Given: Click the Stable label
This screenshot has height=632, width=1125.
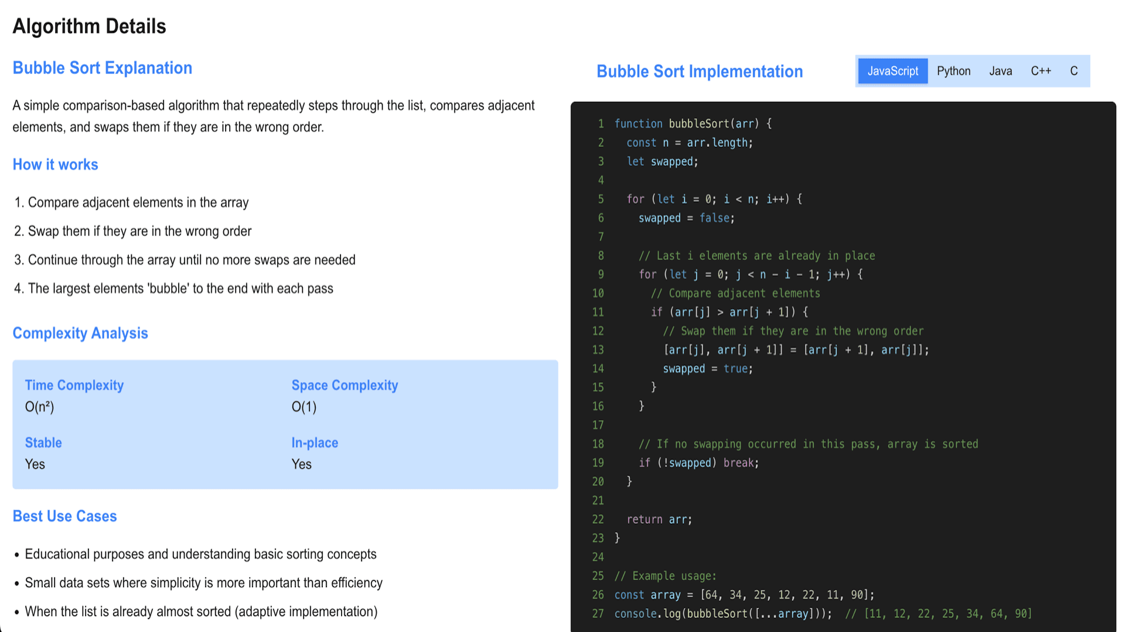Looking at the screenshot, I should [43, 442].
